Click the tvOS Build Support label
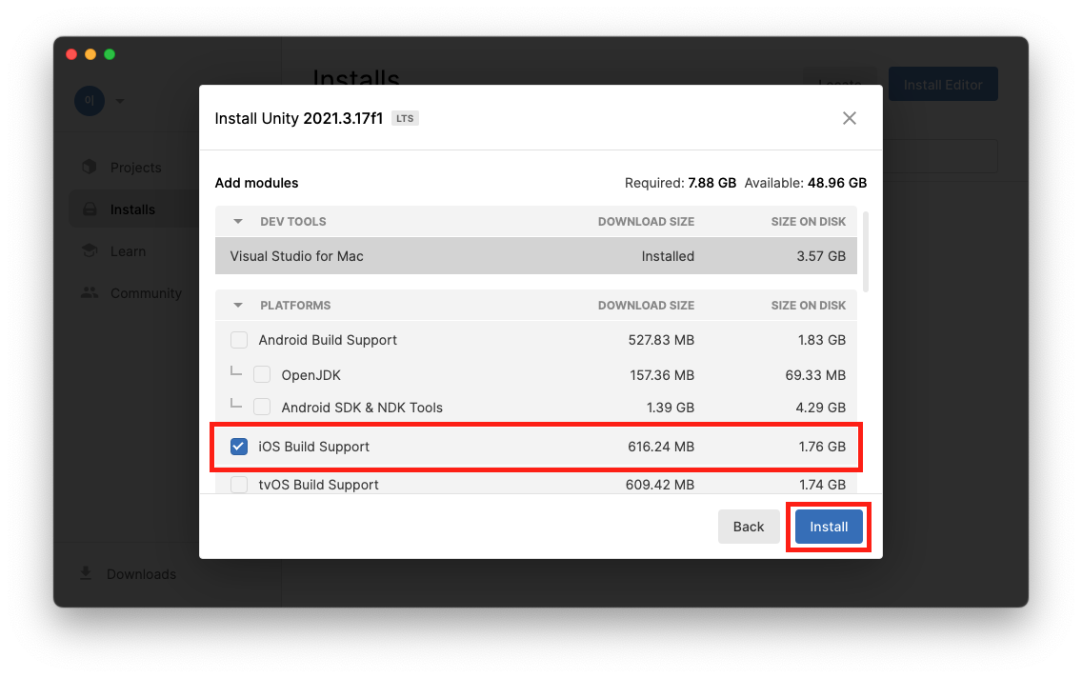Image resolution: width=1082 pixels, height=678 pixels. 318,485
